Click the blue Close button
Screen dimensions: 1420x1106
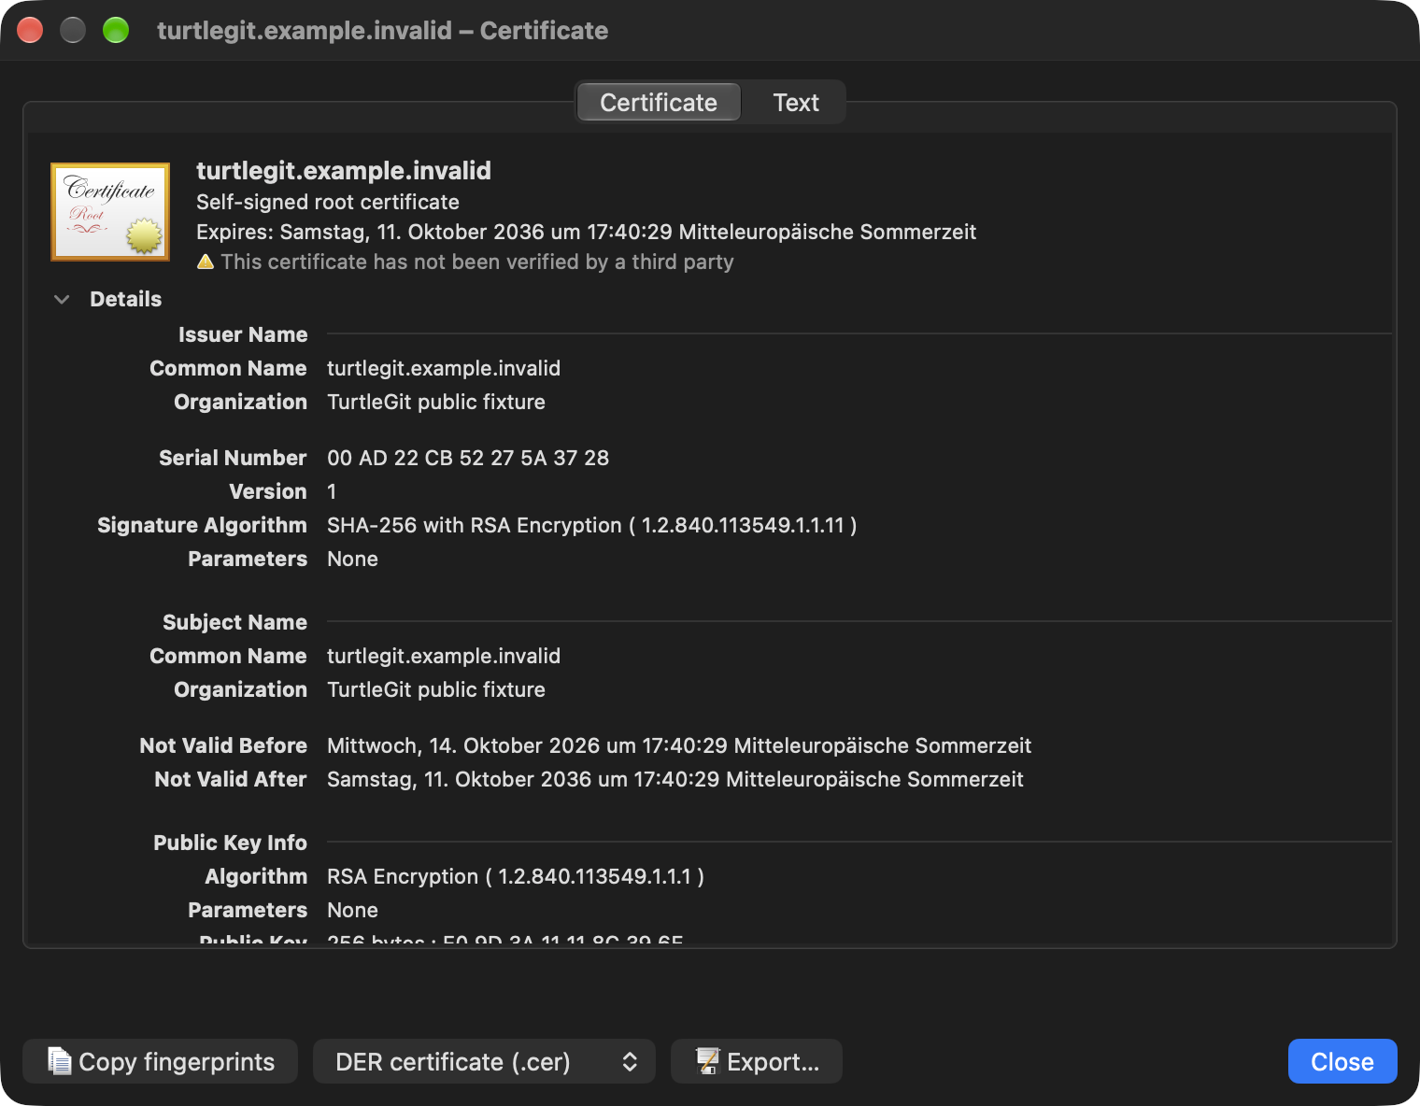click(1342, 1061)
